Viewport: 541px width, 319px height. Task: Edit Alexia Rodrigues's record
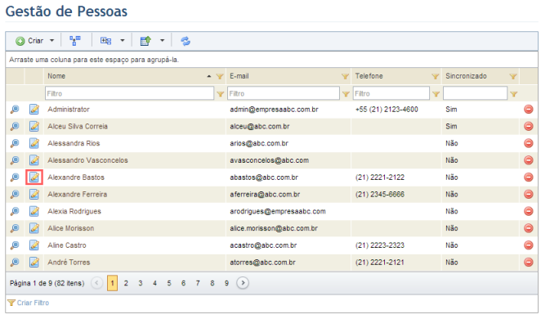point(34,211)
